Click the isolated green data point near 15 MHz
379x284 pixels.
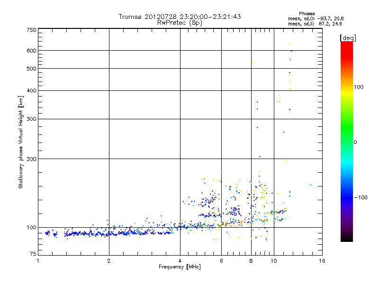(310, 185)
